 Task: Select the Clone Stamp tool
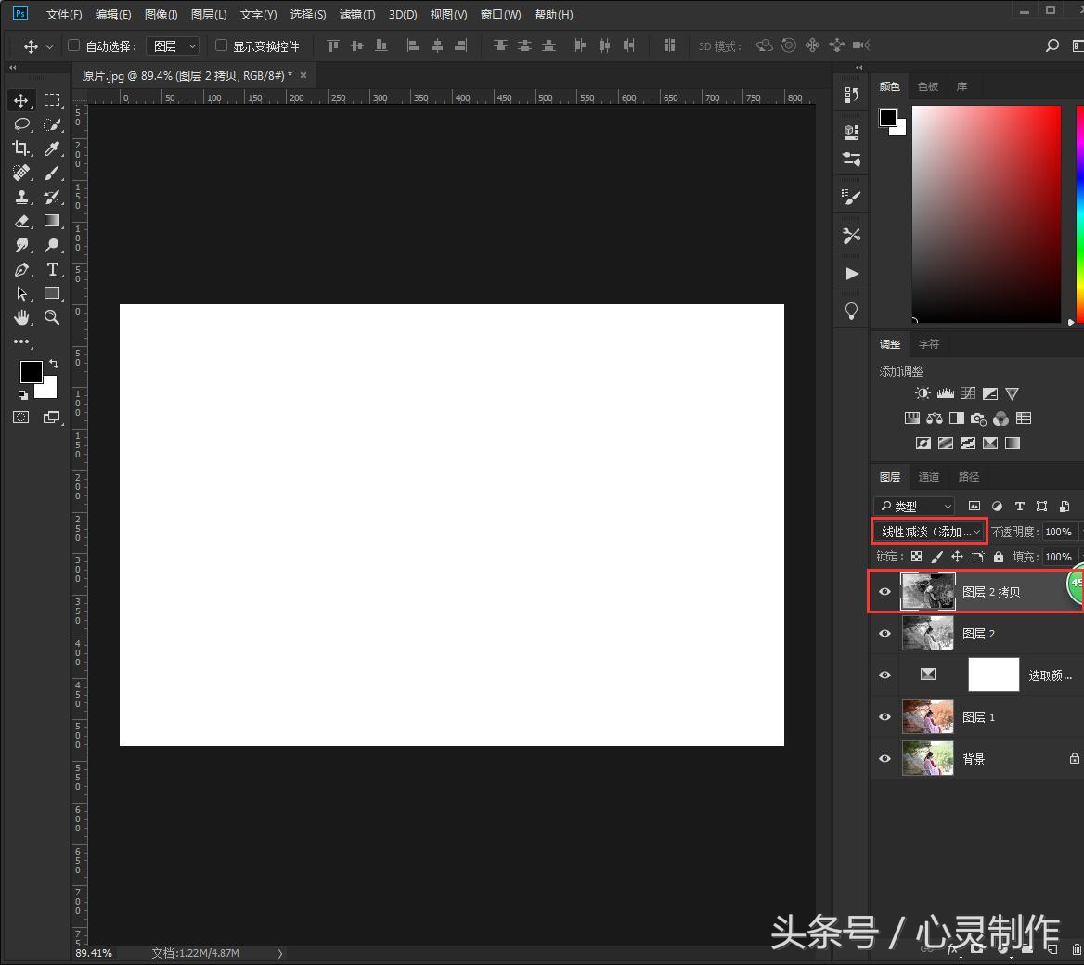[20, 197]
